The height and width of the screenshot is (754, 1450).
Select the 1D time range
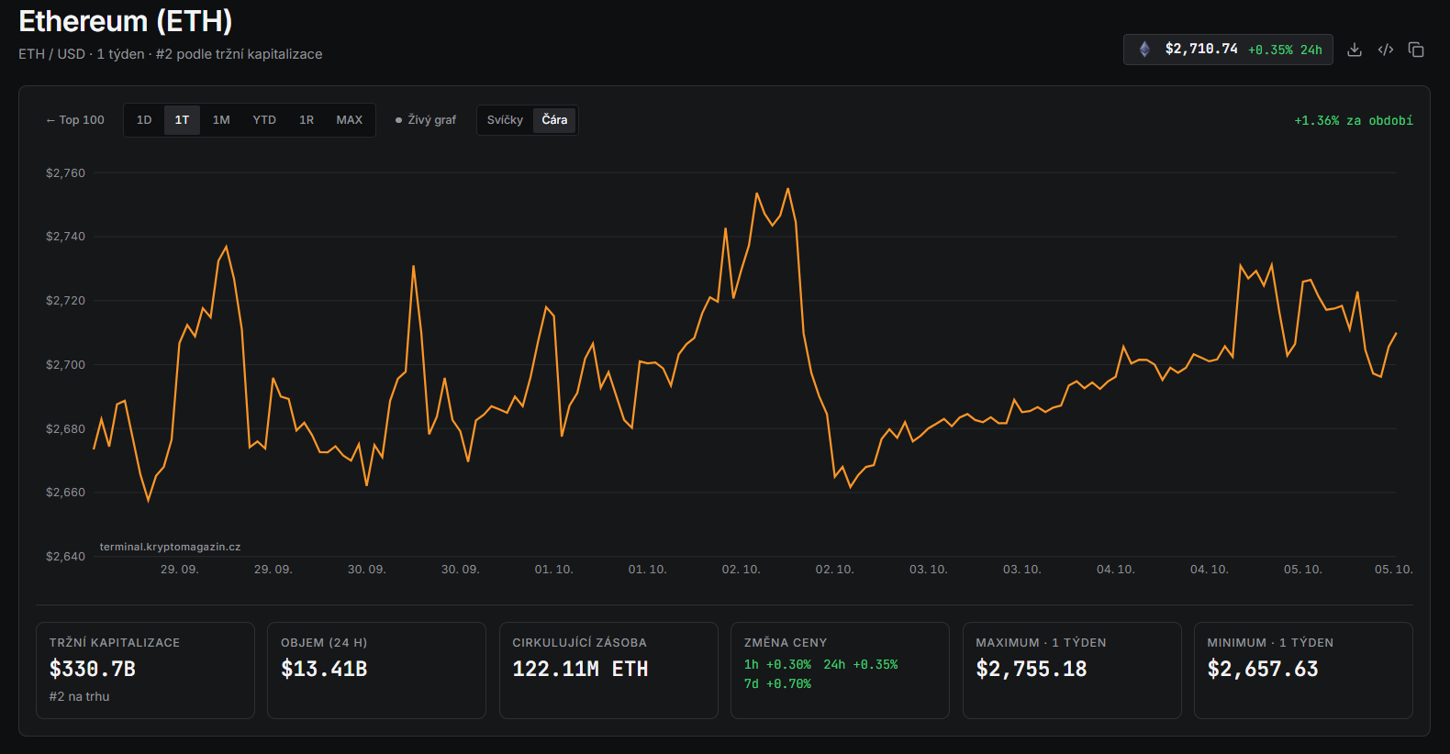(144, 120)
